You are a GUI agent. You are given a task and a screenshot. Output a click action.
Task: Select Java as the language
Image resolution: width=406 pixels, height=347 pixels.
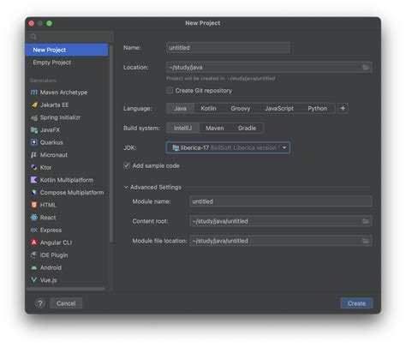[x=180, y=109]
